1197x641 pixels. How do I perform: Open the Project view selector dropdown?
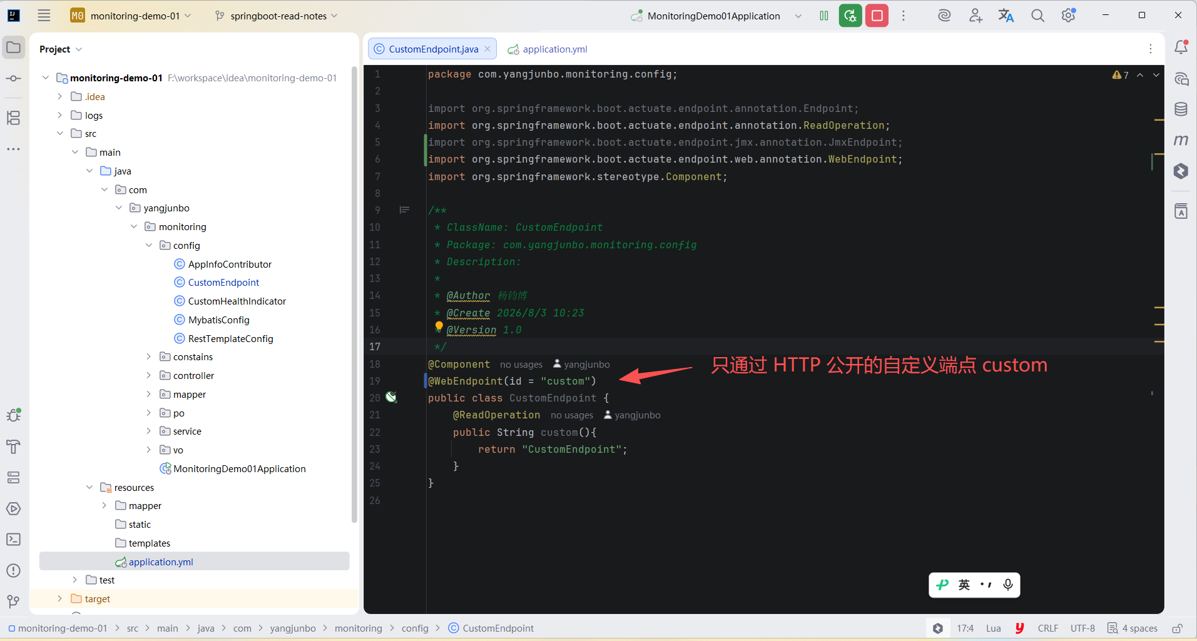pos(61,49)
